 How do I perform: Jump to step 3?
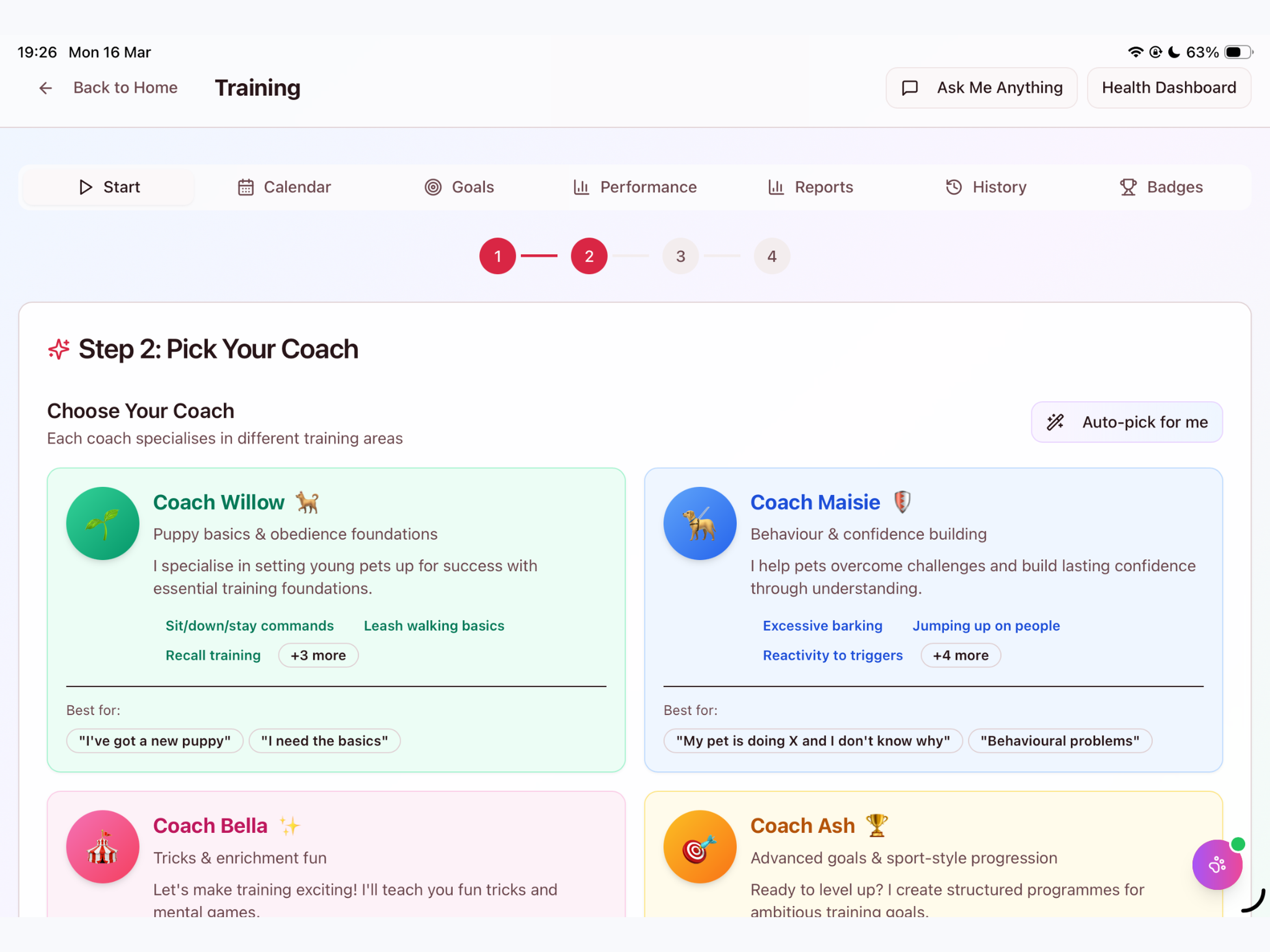pyautogui.click(x=681, y=256)
